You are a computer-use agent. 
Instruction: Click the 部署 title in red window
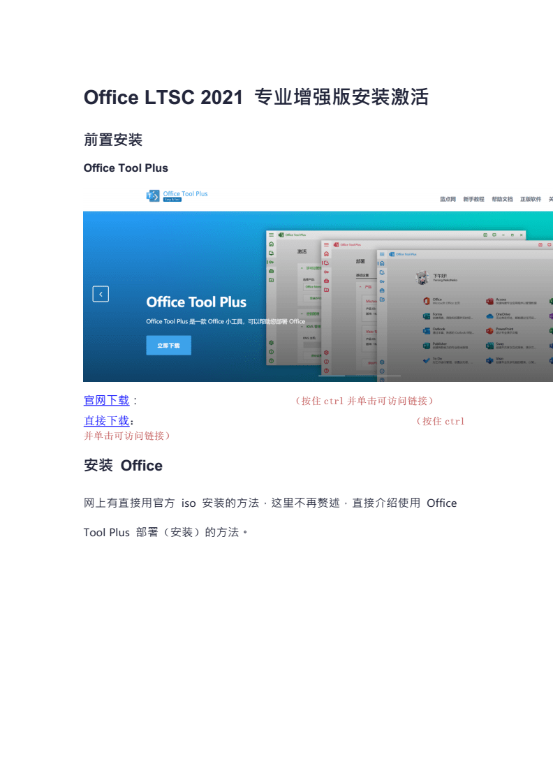tap(360, 261)
